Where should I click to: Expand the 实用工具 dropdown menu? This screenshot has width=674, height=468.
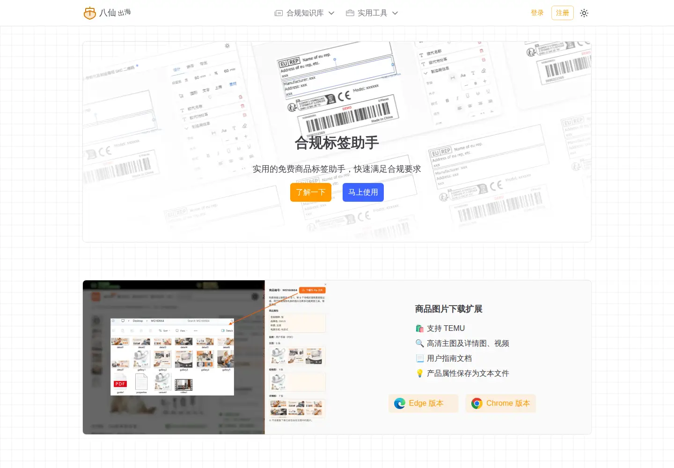click(x=372, y=13)
